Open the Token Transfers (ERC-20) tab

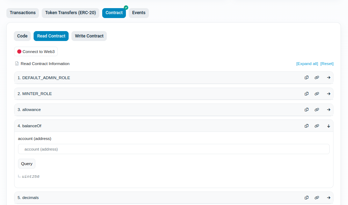[70, 13]
